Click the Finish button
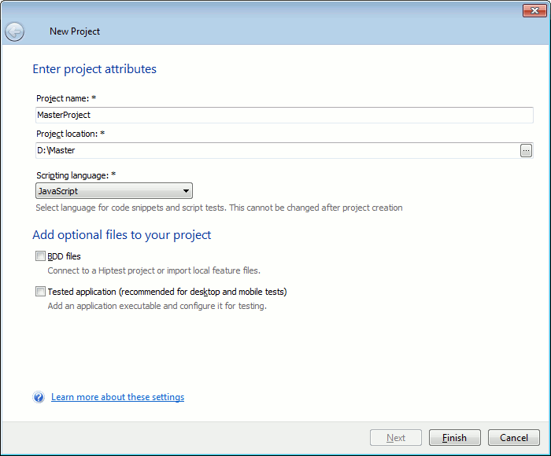Screen dimensions: 551x456 455,438
